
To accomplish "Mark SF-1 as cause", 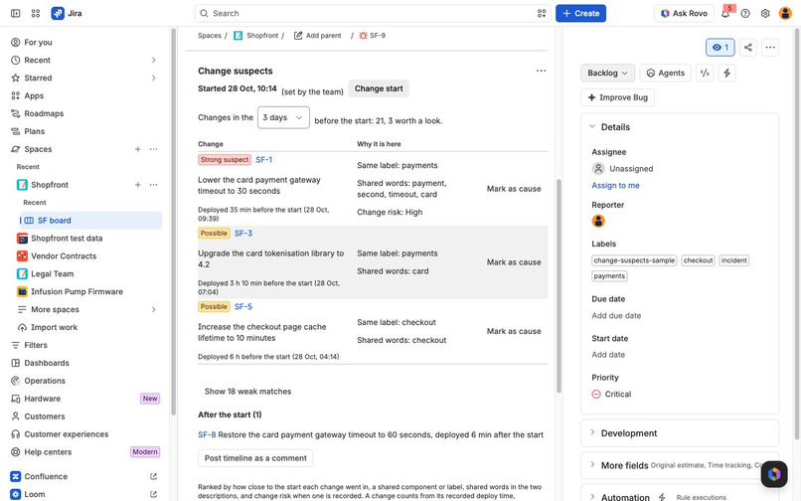I will 514,189.
